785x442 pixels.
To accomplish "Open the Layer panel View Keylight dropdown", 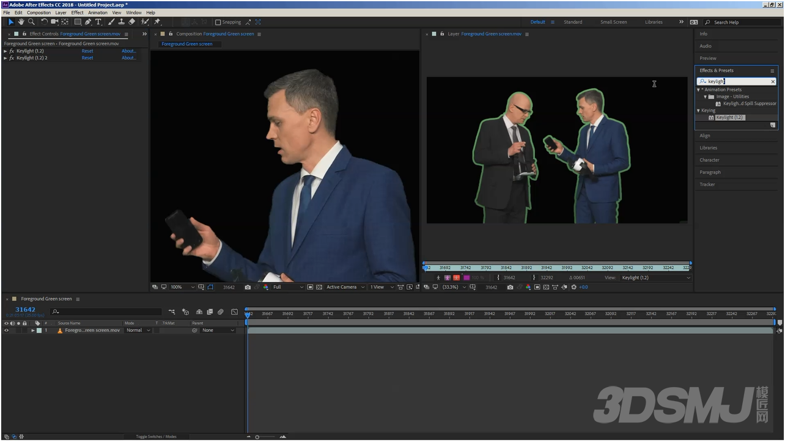I will 656,278.
